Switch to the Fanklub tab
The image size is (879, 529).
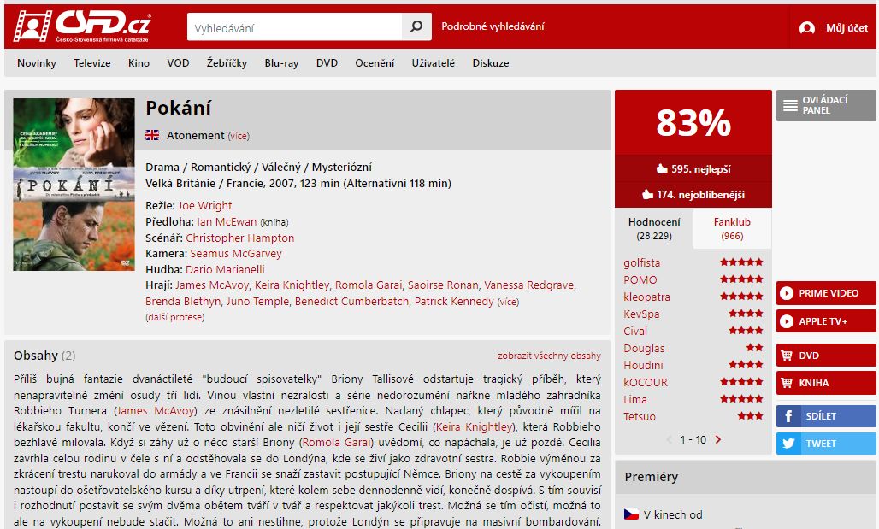click(x=732, y=228)
